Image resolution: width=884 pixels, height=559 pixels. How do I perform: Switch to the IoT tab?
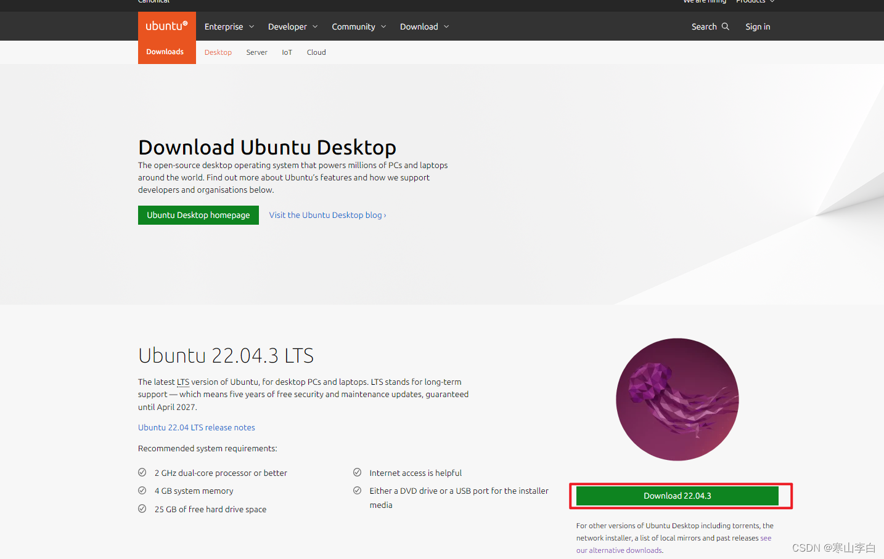coord(287,52)
